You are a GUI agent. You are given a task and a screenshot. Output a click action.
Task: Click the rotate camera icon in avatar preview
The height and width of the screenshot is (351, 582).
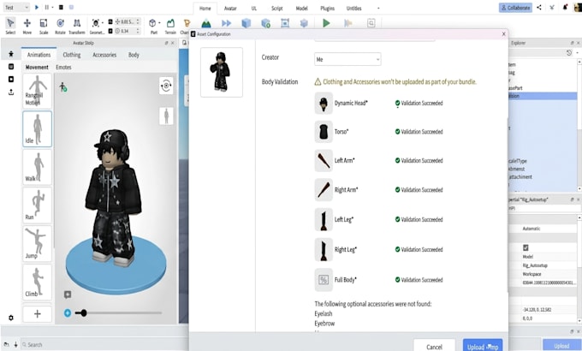[166, 86]
